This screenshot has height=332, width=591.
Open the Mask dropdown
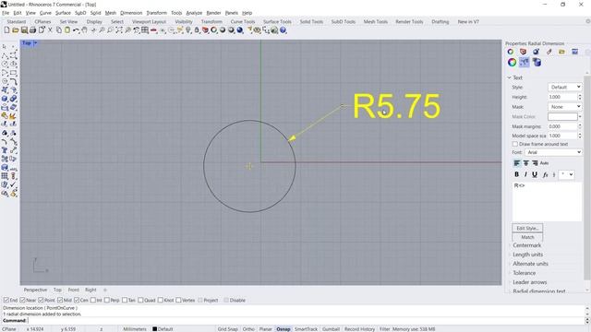coord(564,107)
